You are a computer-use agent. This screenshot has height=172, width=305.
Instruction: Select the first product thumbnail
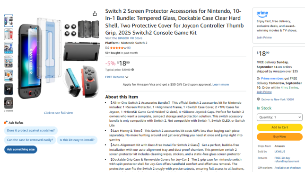tap(9, 20)
